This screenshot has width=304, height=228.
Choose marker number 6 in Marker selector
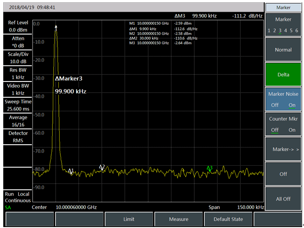[297, 31]
